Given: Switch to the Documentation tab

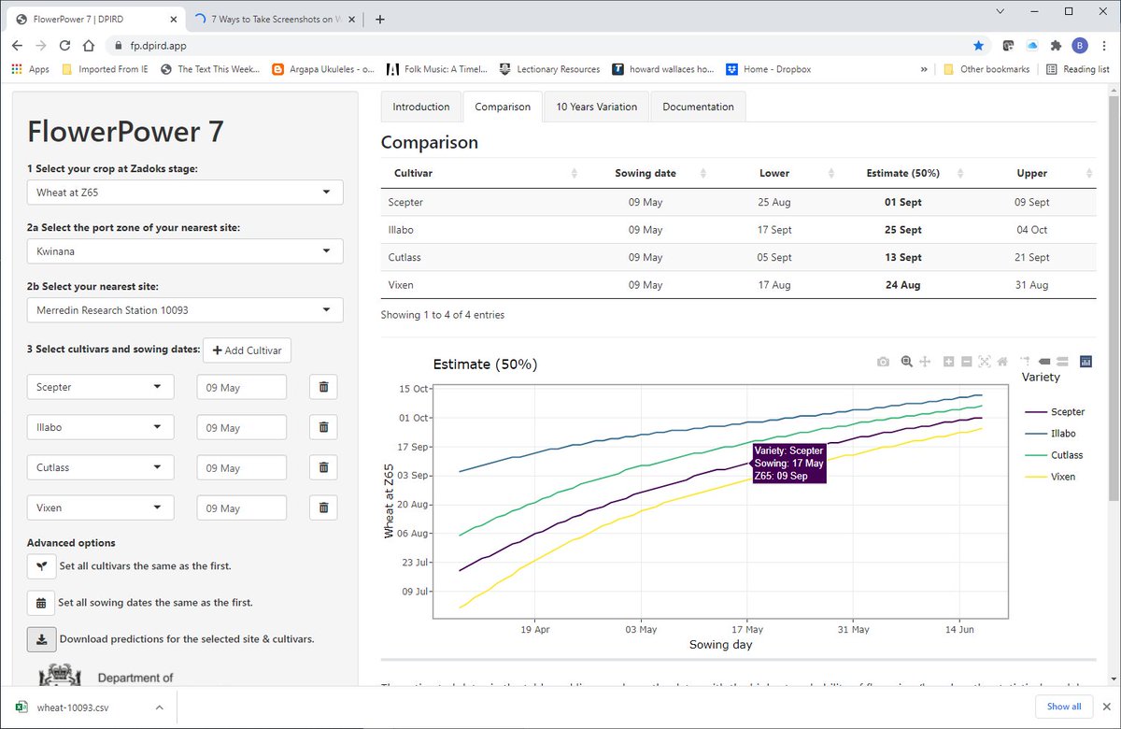Looking at the screenshot, I should point(698,107).
